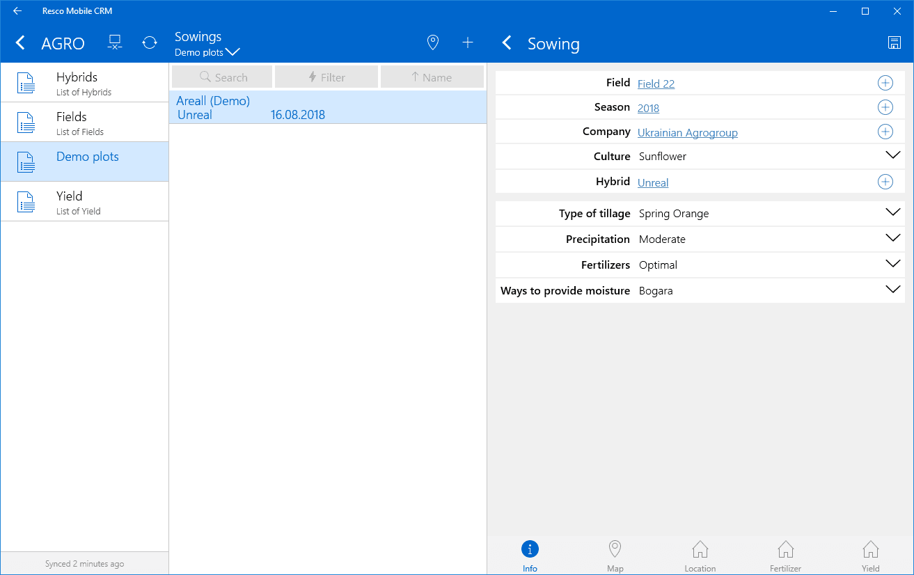914x575 pixels.
Task: Click the Bogara moisture value
Action: (x=656, y=291)
